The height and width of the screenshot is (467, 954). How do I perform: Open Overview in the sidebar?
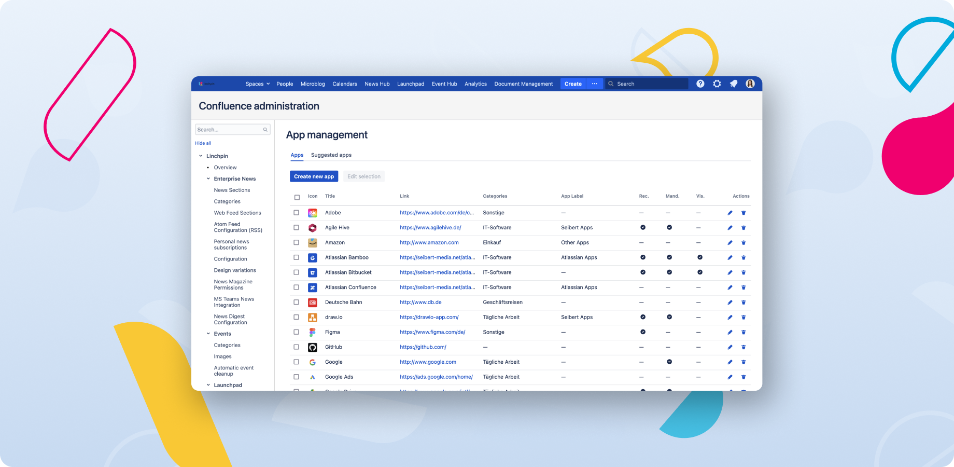[x=225, y=168]
